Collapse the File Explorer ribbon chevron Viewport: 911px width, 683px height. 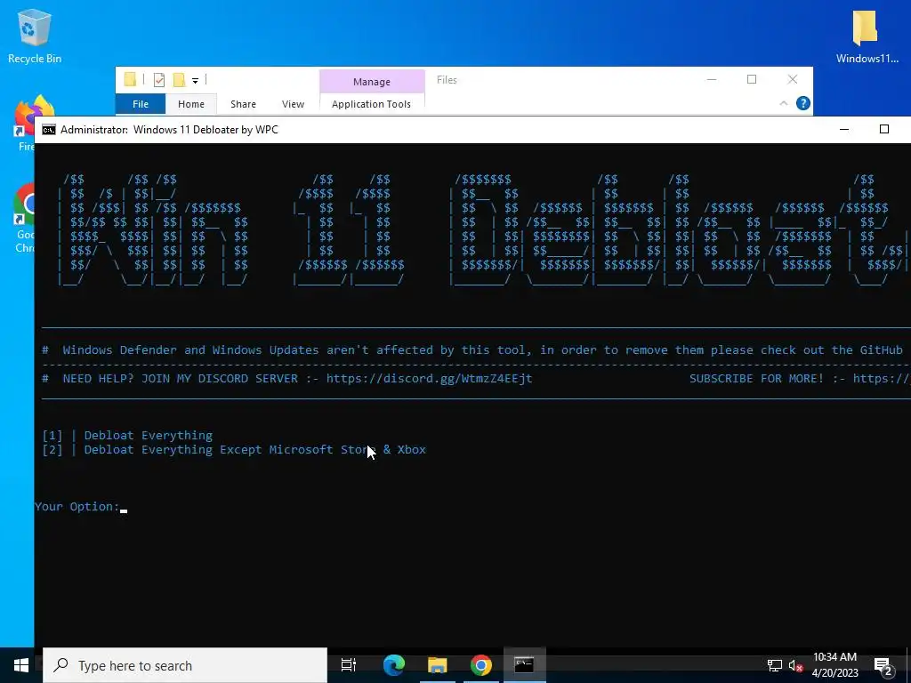click(783, 103)
